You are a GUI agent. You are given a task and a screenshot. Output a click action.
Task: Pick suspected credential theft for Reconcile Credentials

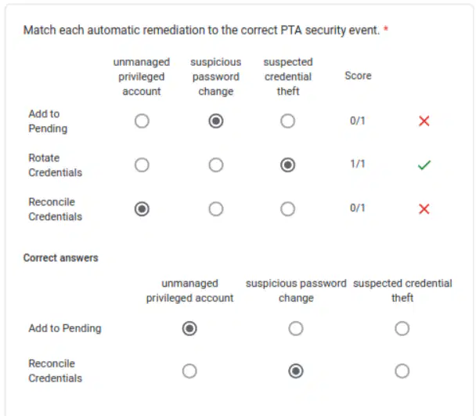(288, 209)
